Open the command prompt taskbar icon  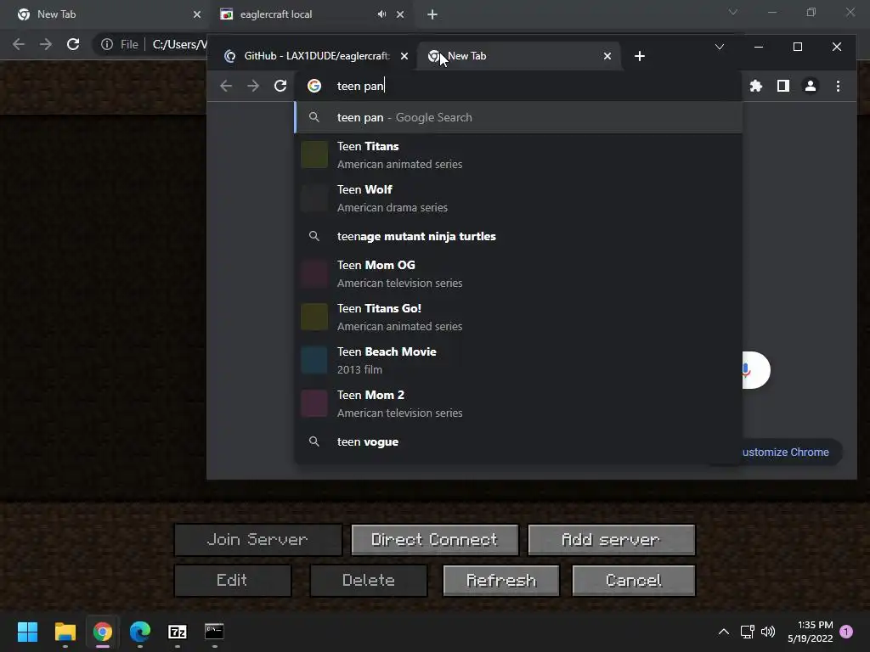point(214,632)
